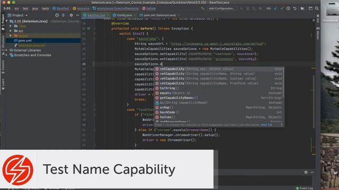The height and width of the screenshot is (190, 339).
Task: Click Run with Coverage icon
Action: pyautogui.click(x=254, y=8)
